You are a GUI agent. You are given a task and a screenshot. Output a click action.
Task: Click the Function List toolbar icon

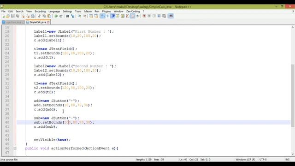pos(127,16)
